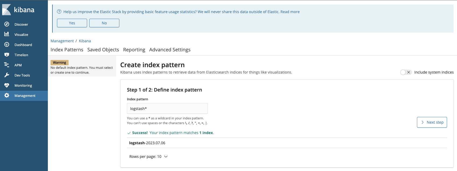The image size is (457, 171).
Task: Click the Index pattern input field
Action: [167, 108]
